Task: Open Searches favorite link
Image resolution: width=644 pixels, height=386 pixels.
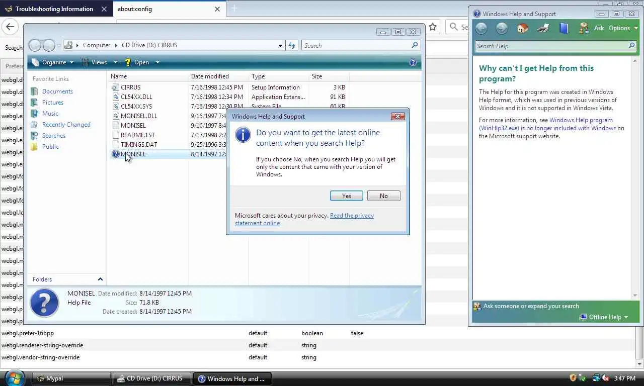Action: click(x=54, y=136)
